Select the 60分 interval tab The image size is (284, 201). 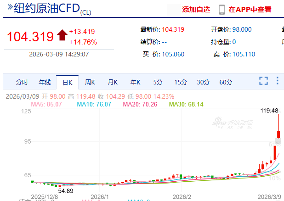(x=226, y=83)
